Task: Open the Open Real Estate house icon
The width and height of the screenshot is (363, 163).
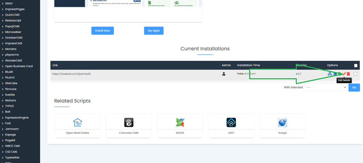Action: (77, 122)
